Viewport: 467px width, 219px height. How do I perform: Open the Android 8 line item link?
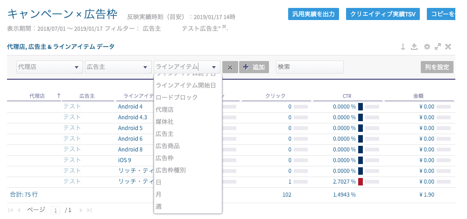point(130,149)
